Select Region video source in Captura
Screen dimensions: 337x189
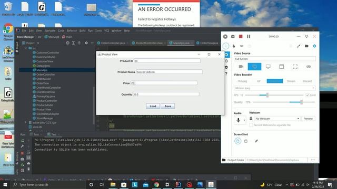coord(295,67)
